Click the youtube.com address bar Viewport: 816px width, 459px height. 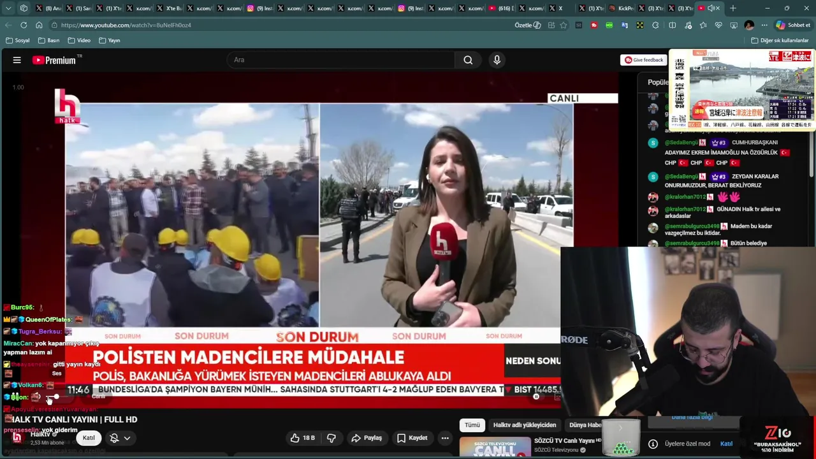[280, 25]
